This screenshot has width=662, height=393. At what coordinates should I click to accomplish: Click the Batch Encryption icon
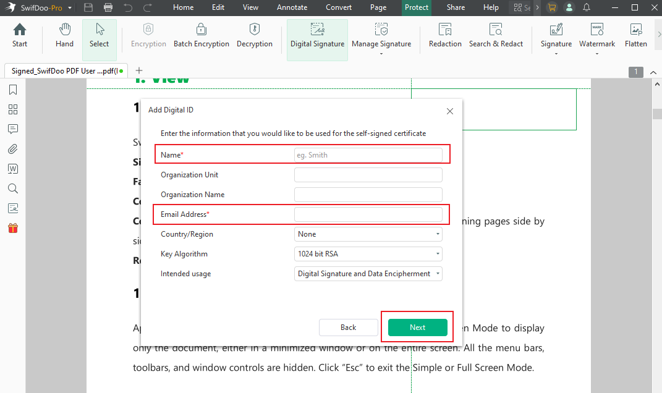(x=201, y=36)
